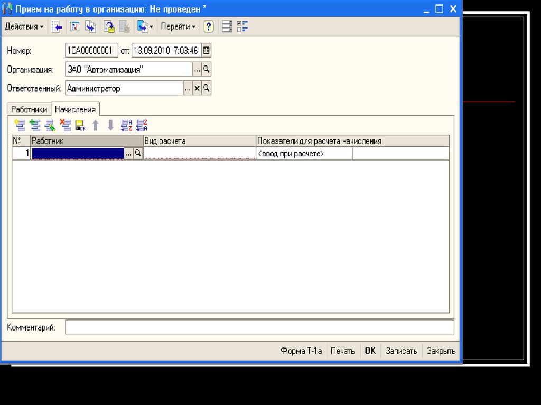Expand the Перейти dropdown menu
541x405 pixels.
(178, 26)
